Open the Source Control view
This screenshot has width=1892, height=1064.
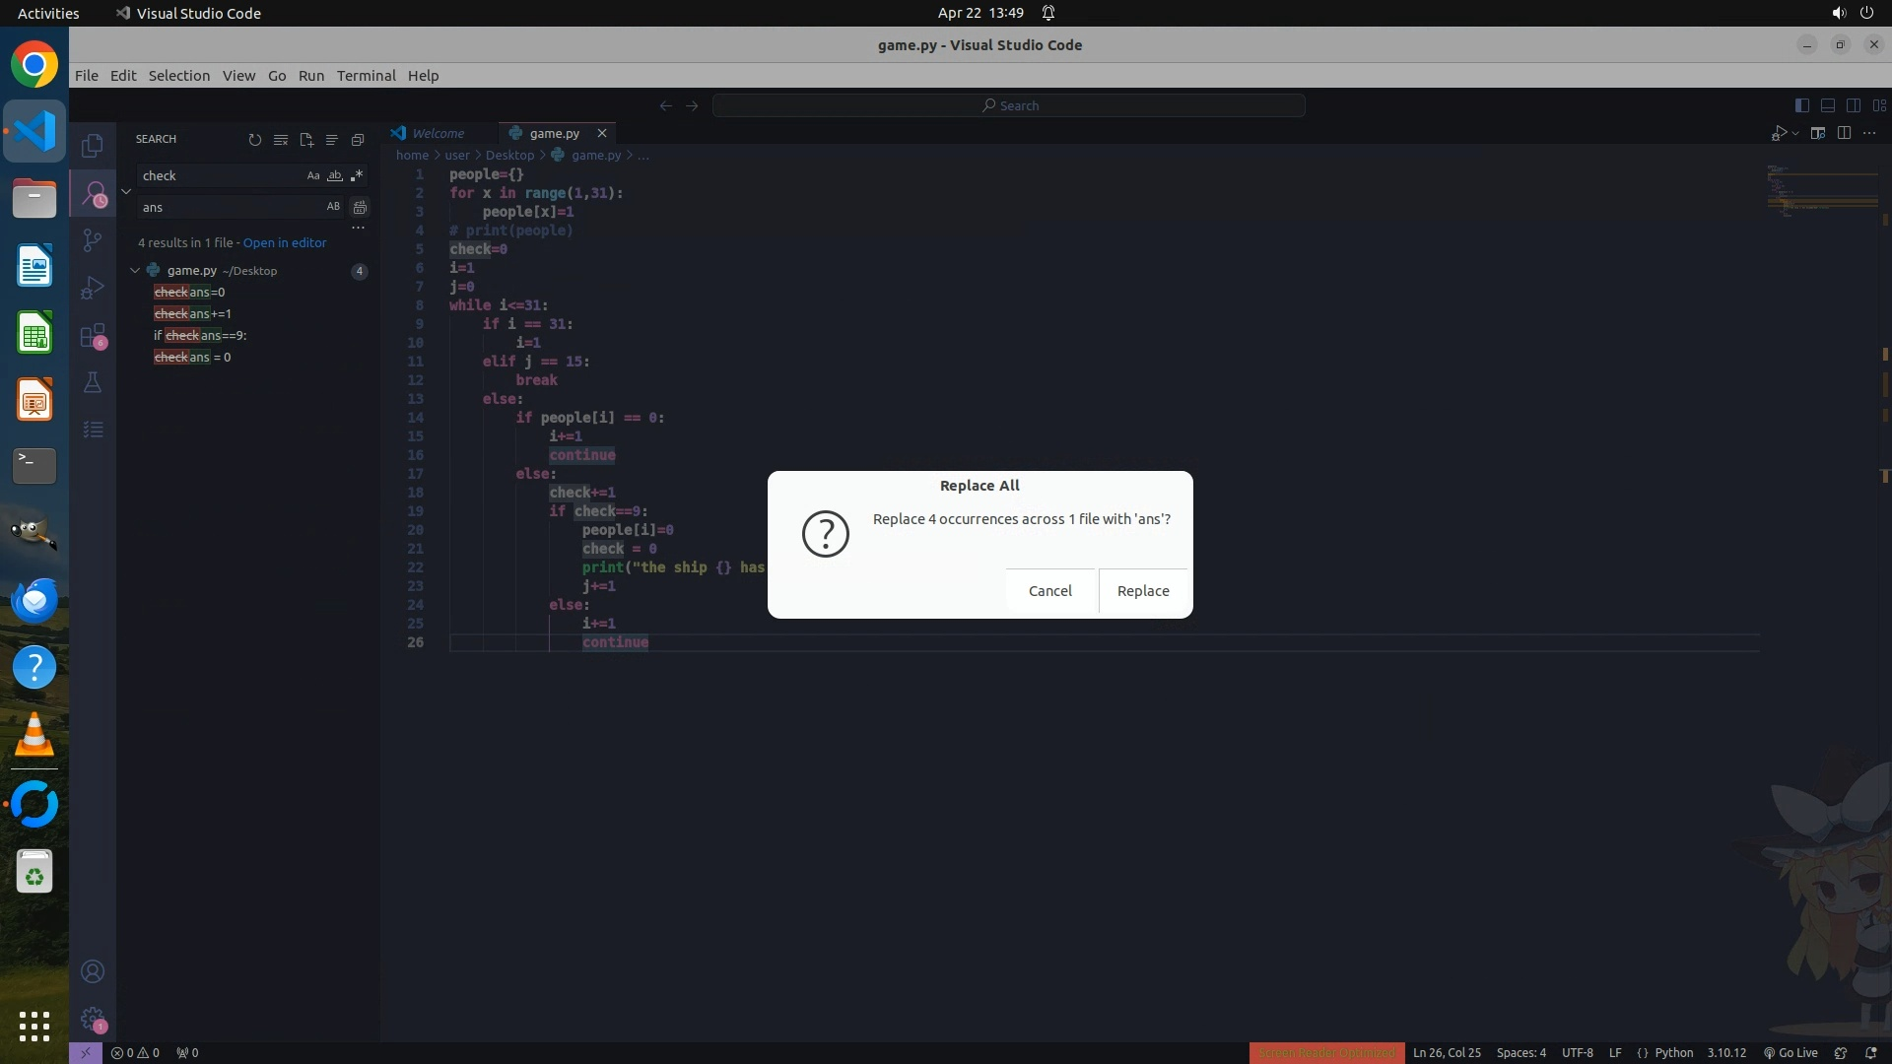click(93, 240)
